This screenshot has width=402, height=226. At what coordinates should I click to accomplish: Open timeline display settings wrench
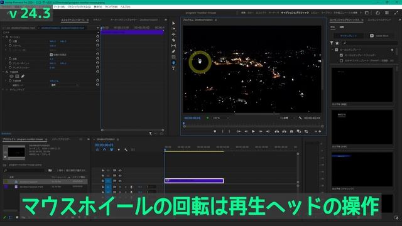tap(126, 149)
